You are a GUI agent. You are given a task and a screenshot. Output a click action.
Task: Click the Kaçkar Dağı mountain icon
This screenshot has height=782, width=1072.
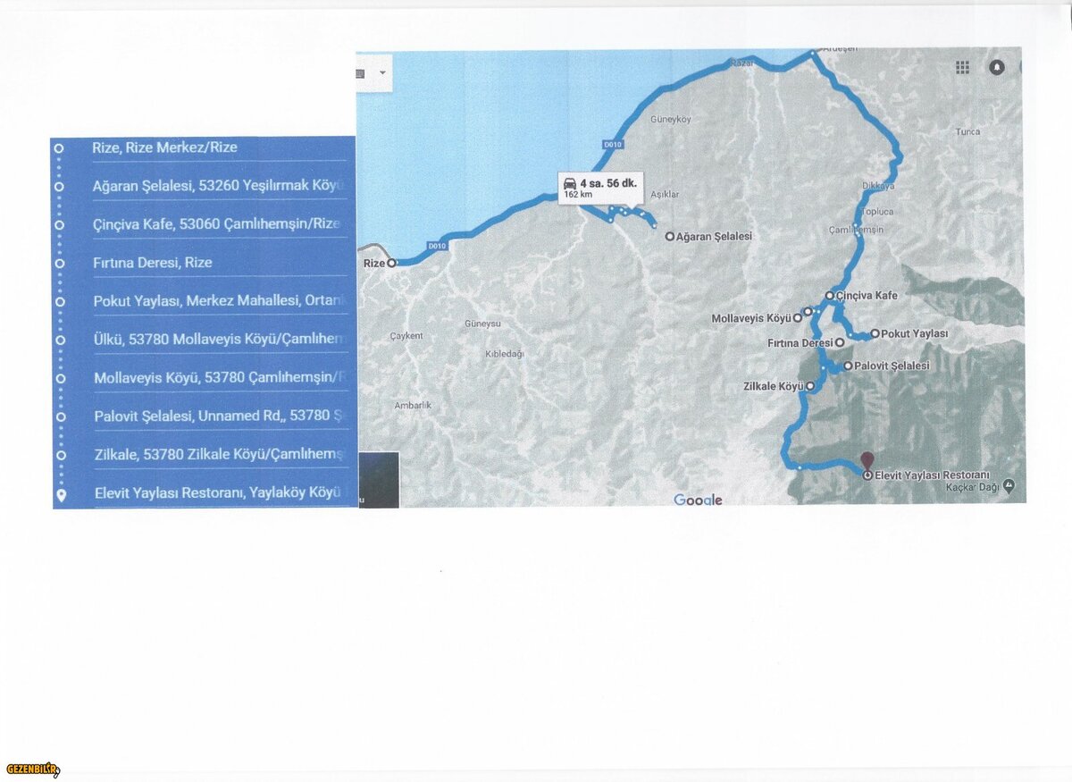point(1009,485)
